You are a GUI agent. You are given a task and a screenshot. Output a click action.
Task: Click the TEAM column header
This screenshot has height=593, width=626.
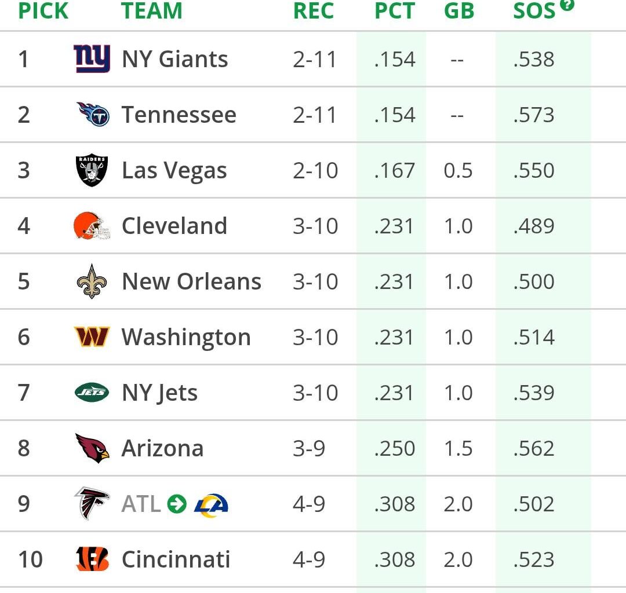pyautogui.click(x=152, y=10)
